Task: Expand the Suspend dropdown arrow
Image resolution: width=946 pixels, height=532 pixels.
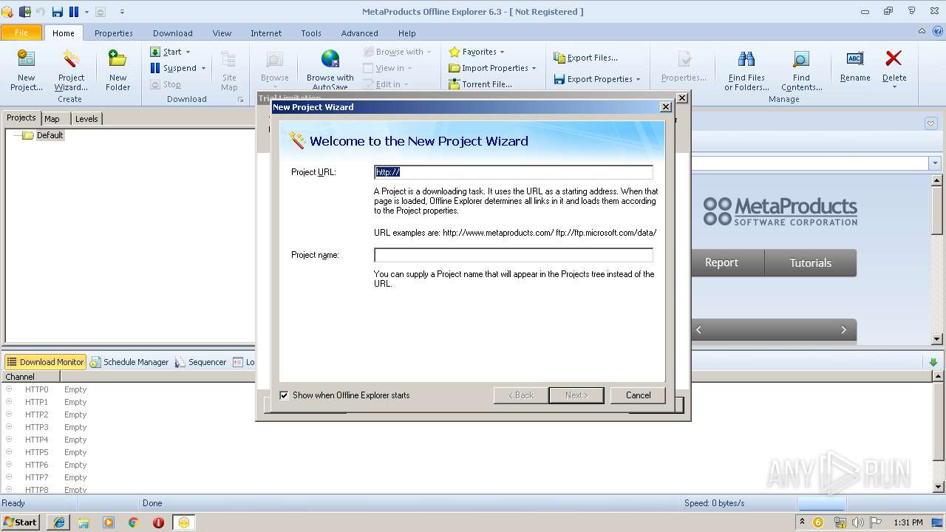Action: tap(203, 69)
